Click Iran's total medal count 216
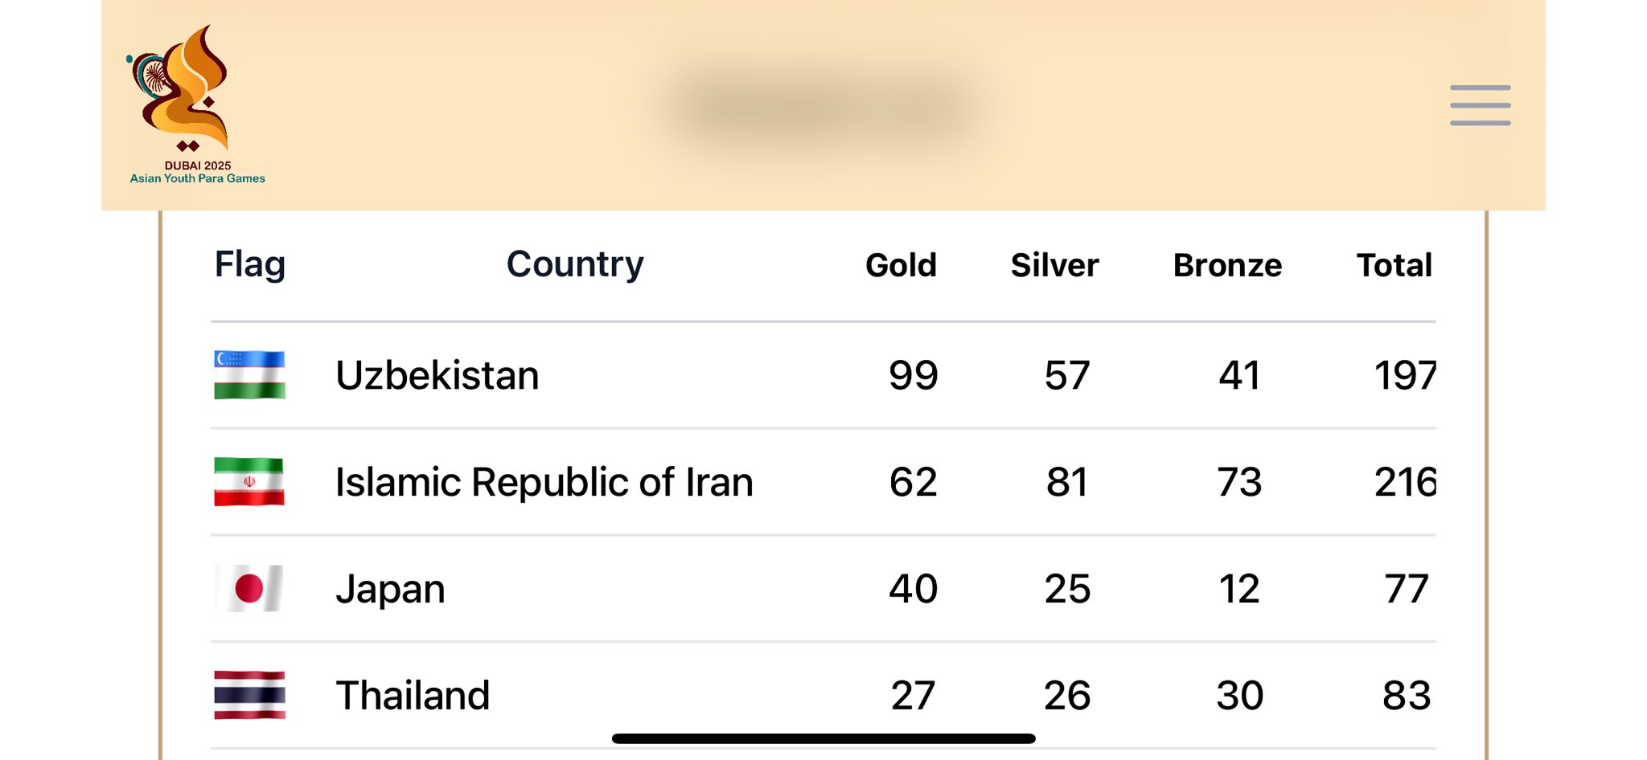Viewport: 1647px width, 760px height. click(1404, 482)
